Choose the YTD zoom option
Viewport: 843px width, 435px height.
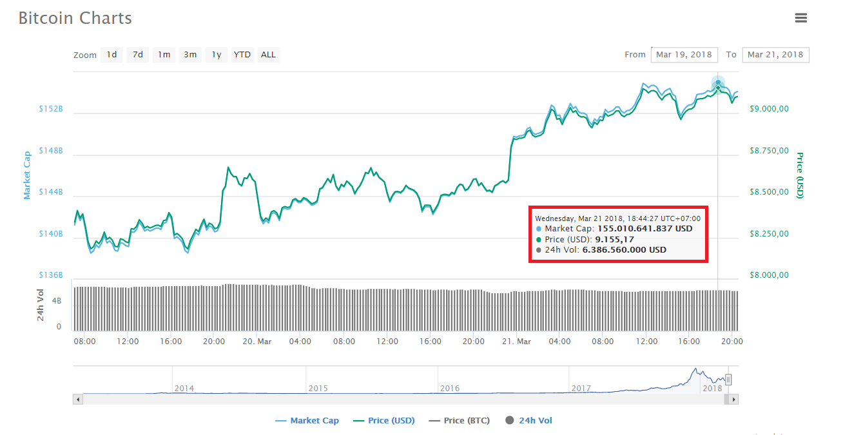242,55
